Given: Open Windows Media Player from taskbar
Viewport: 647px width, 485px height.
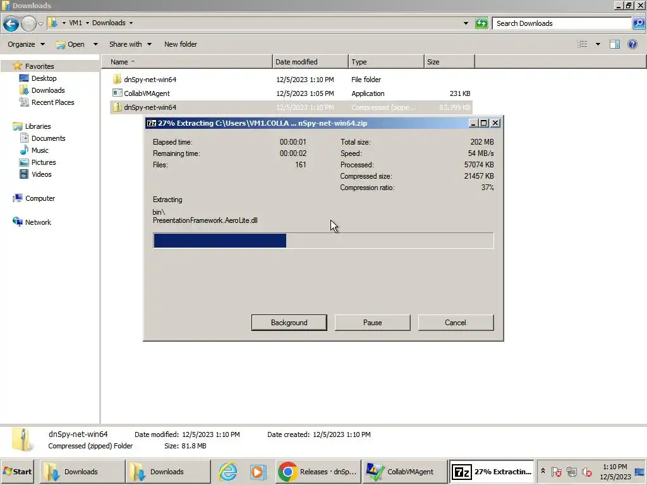Looking at the screenshot, I should point(258,471).
